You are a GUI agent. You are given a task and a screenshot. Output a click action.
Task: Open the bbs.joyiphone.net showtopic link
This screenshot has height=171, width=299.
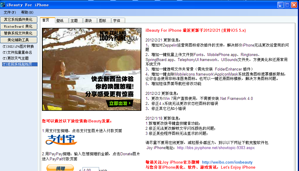(216, 148)
